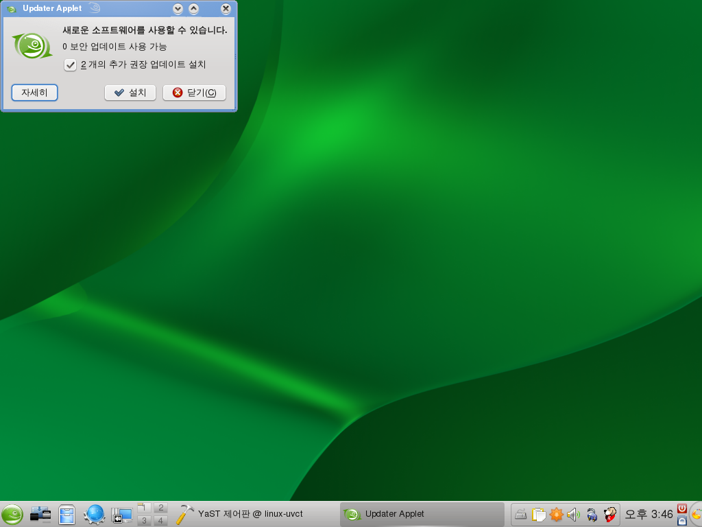Close the Updater Applet window with X
This screenshot has height=527, width=702.
[226, 8]
